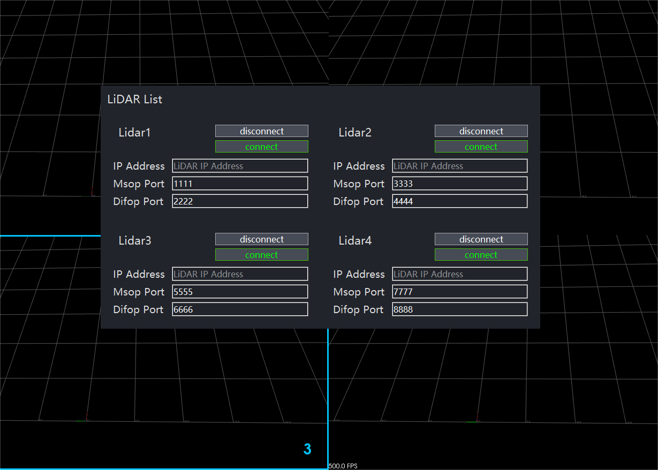The height and width of the screenshot is (470, 658).
Task: Connect the Lidar3 device
Action: tap(261, 255)
